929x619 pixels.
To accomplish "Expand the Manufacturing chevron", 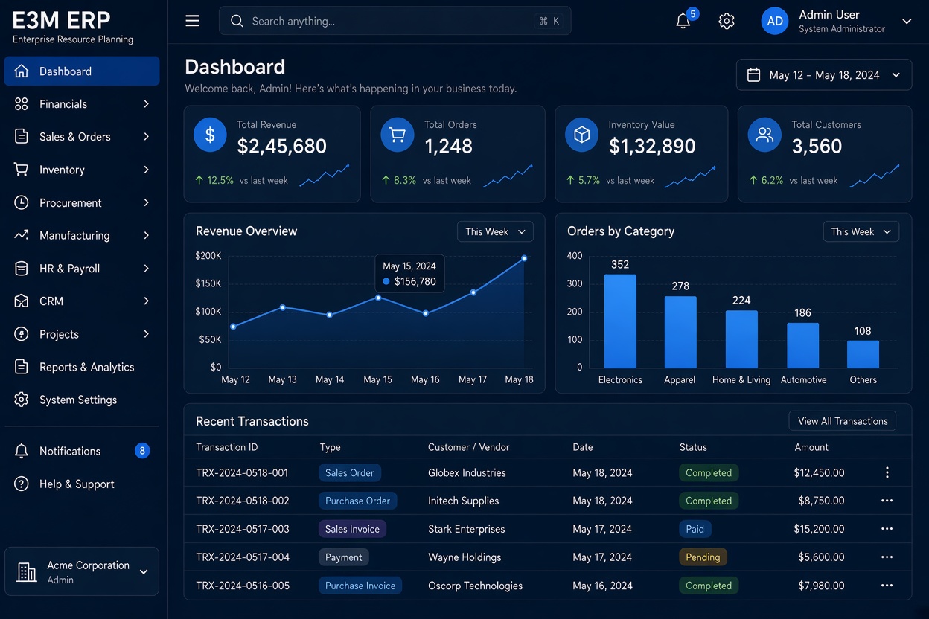I will 146,235.
